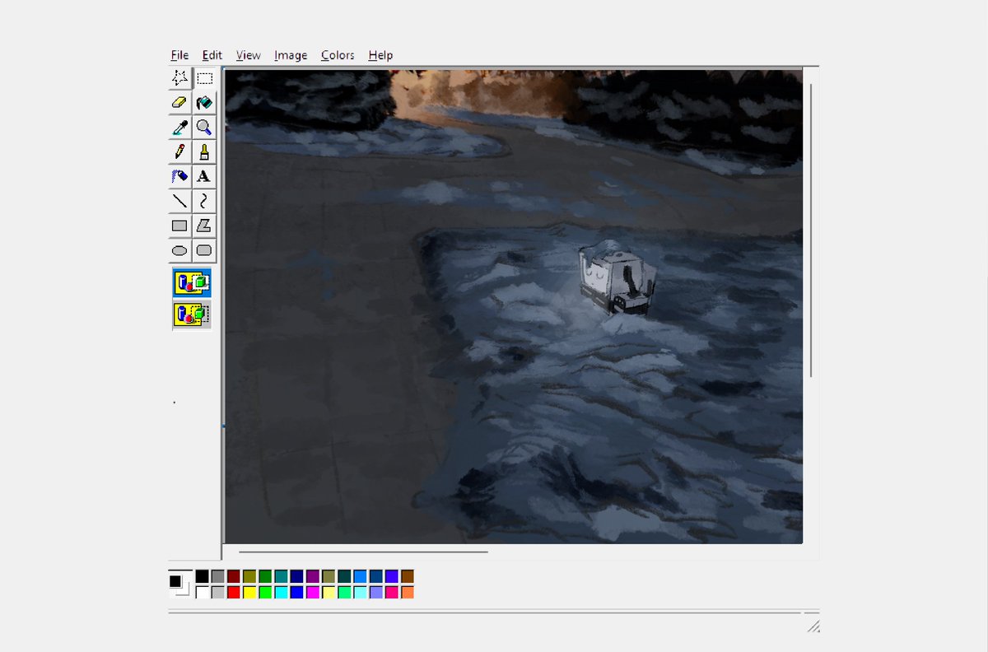The image size is (988, 652).
Task: Open the View menu
Action: pyautogui.click(x=248, y=55)
